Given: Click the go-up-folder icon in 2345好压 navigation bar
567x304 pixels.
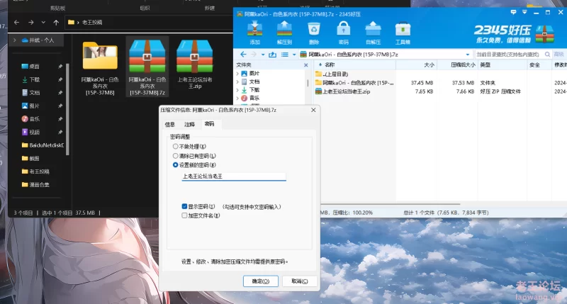Looking at the screenshot, I should (272, 55).
